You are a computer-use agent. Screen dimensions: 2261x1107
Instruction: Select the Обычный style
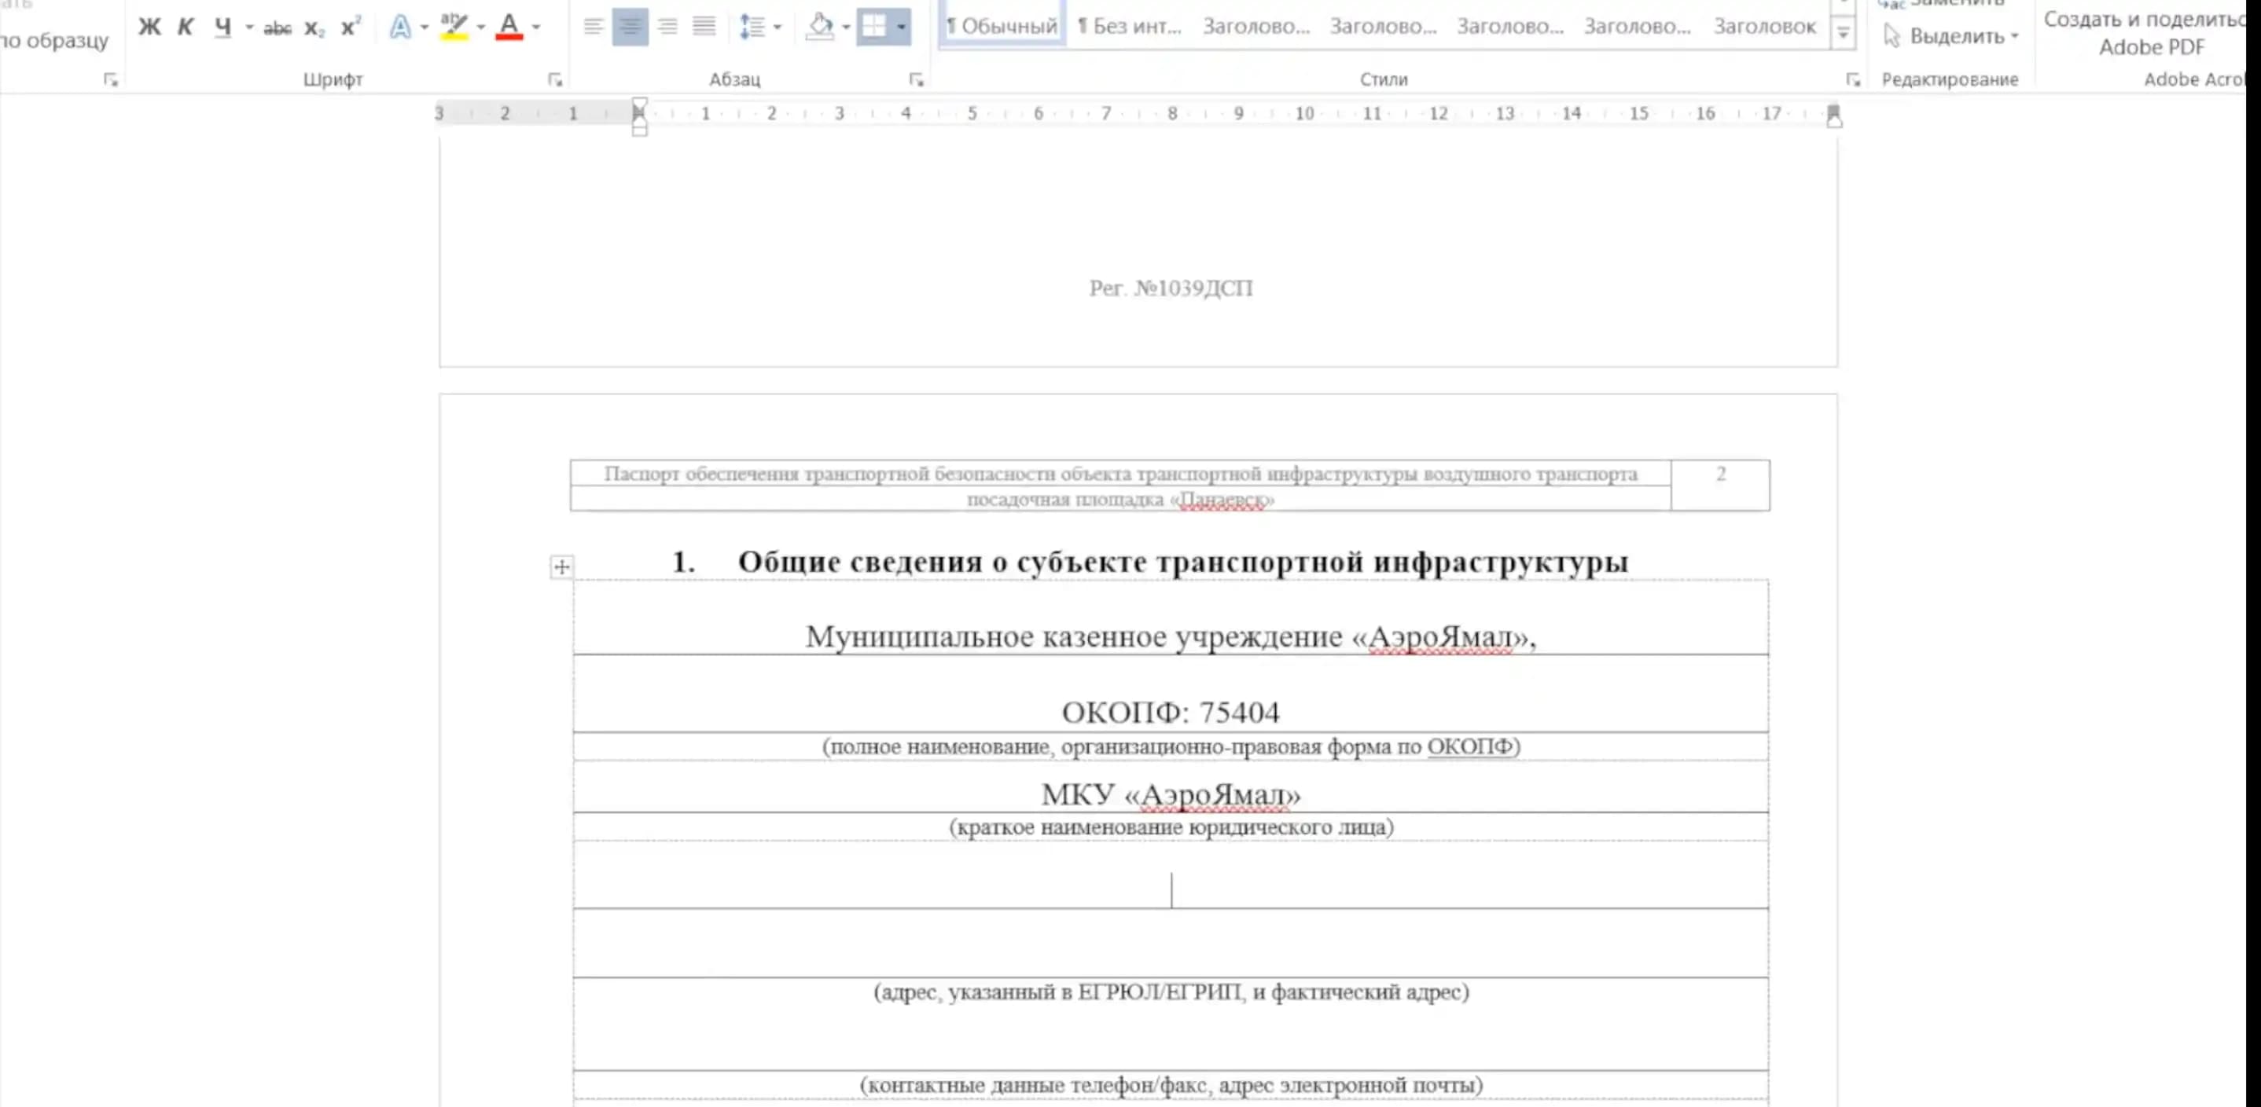pos(1002,26)
